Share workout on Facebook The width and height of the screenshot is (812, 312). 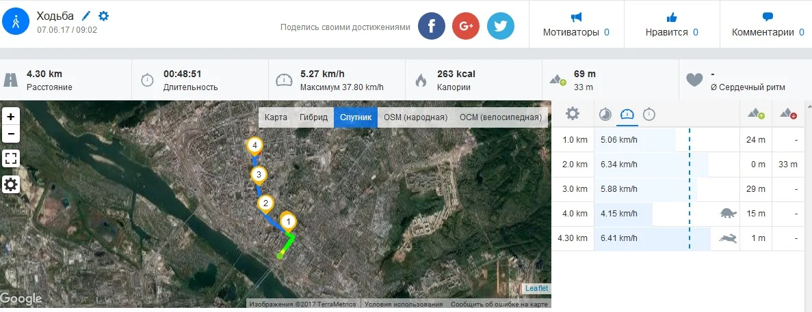click(432, 27)
